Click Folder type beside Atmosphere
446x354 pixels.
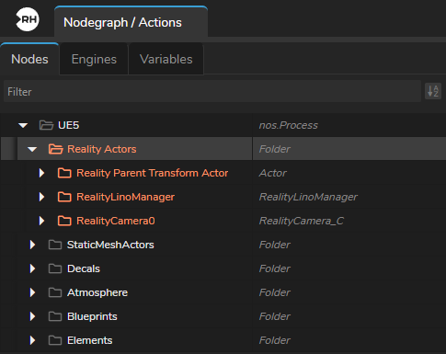click(274, 292)
